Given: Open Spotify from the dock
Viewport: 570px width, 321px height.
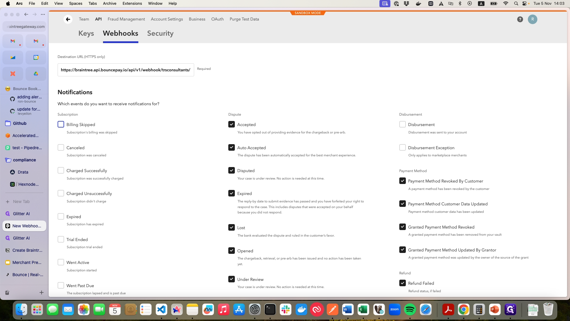Looking at the screenshot, I should click(410, 310).
